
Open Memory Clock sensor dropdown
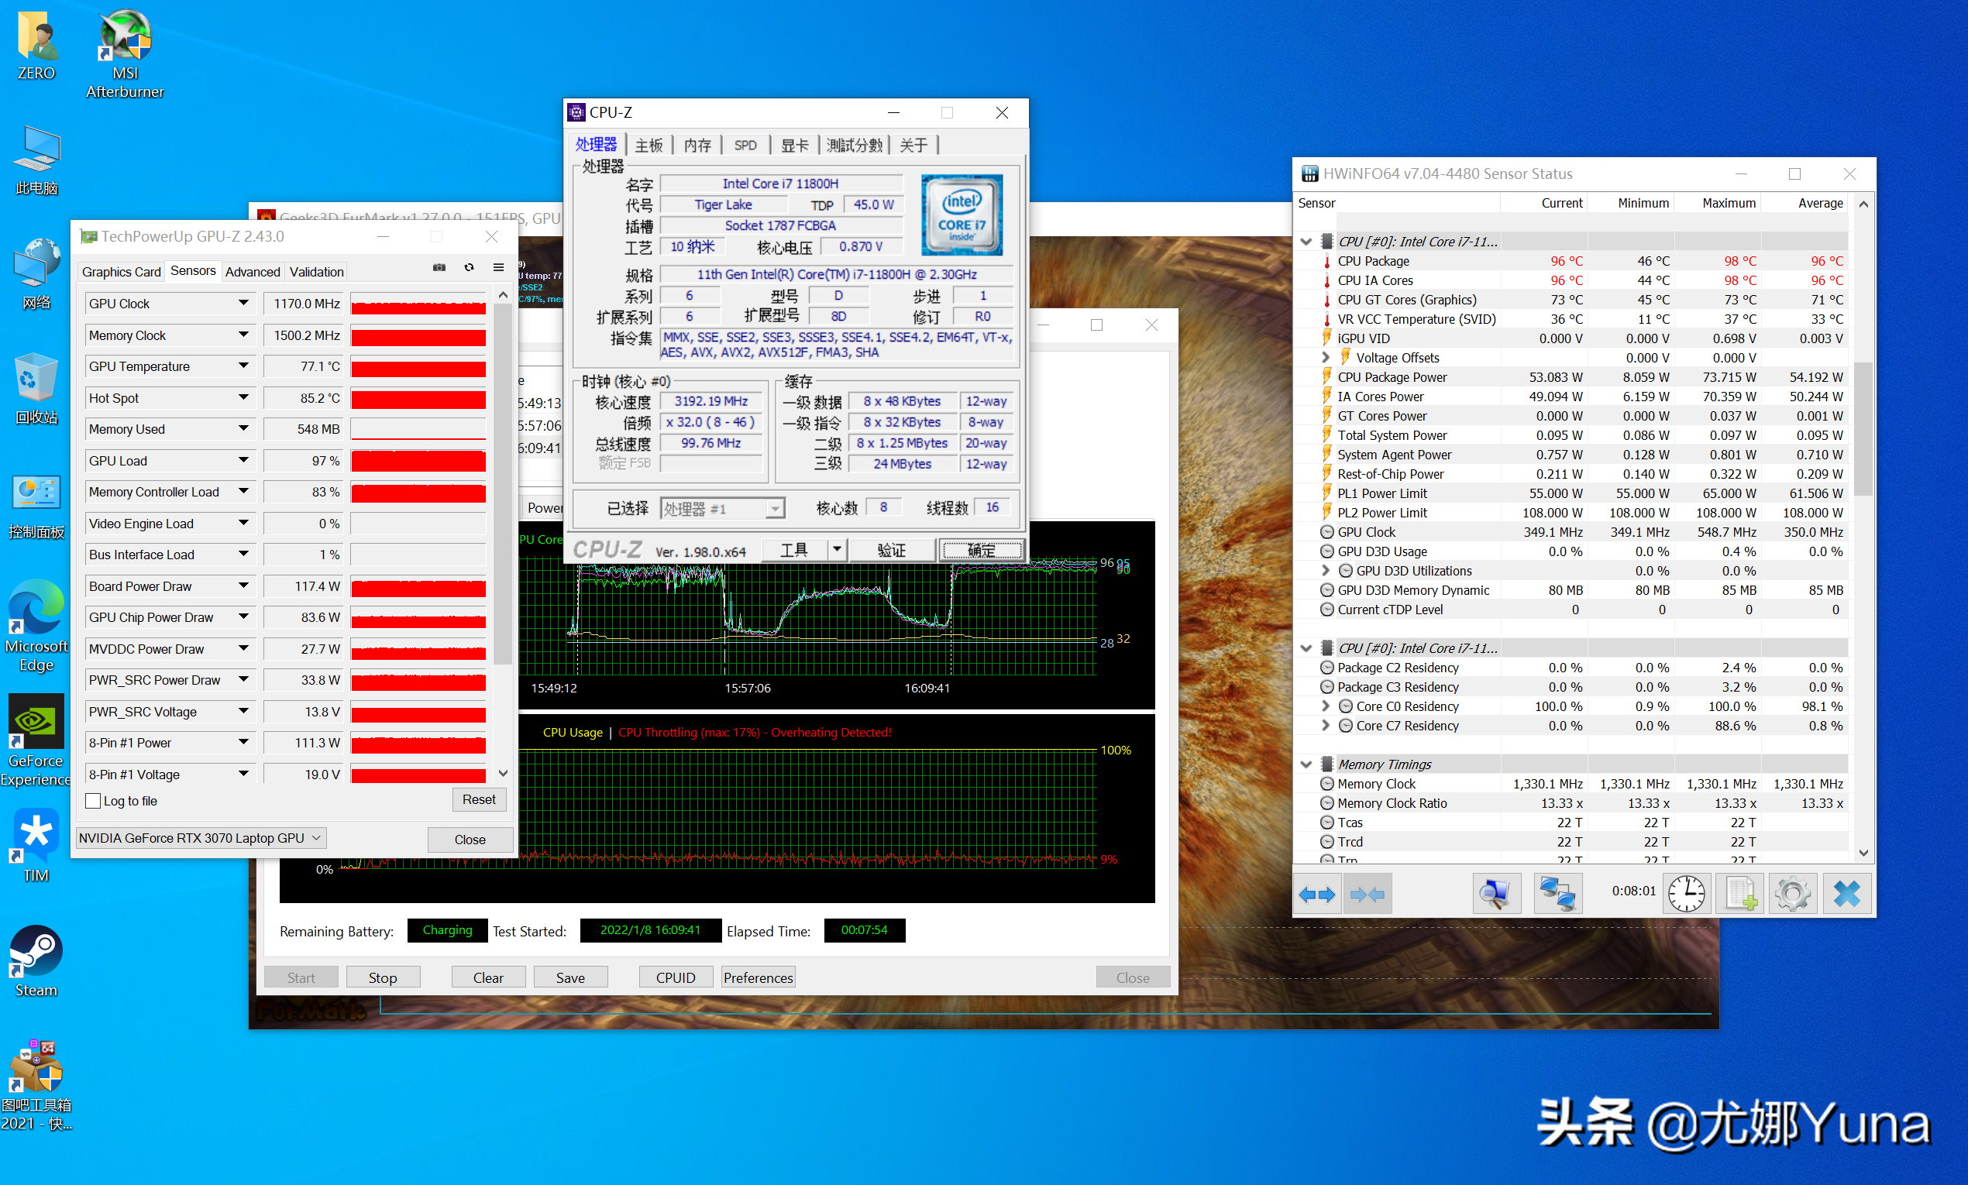(243, 335)
